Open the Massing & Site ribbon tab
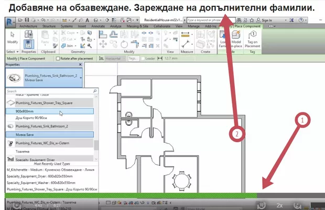The height and width of the screenshot is (210, 325). [x=137, y=26]
